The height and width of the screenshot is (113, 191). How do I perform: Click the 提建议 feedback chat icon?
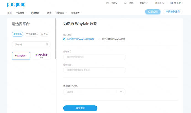108,3
